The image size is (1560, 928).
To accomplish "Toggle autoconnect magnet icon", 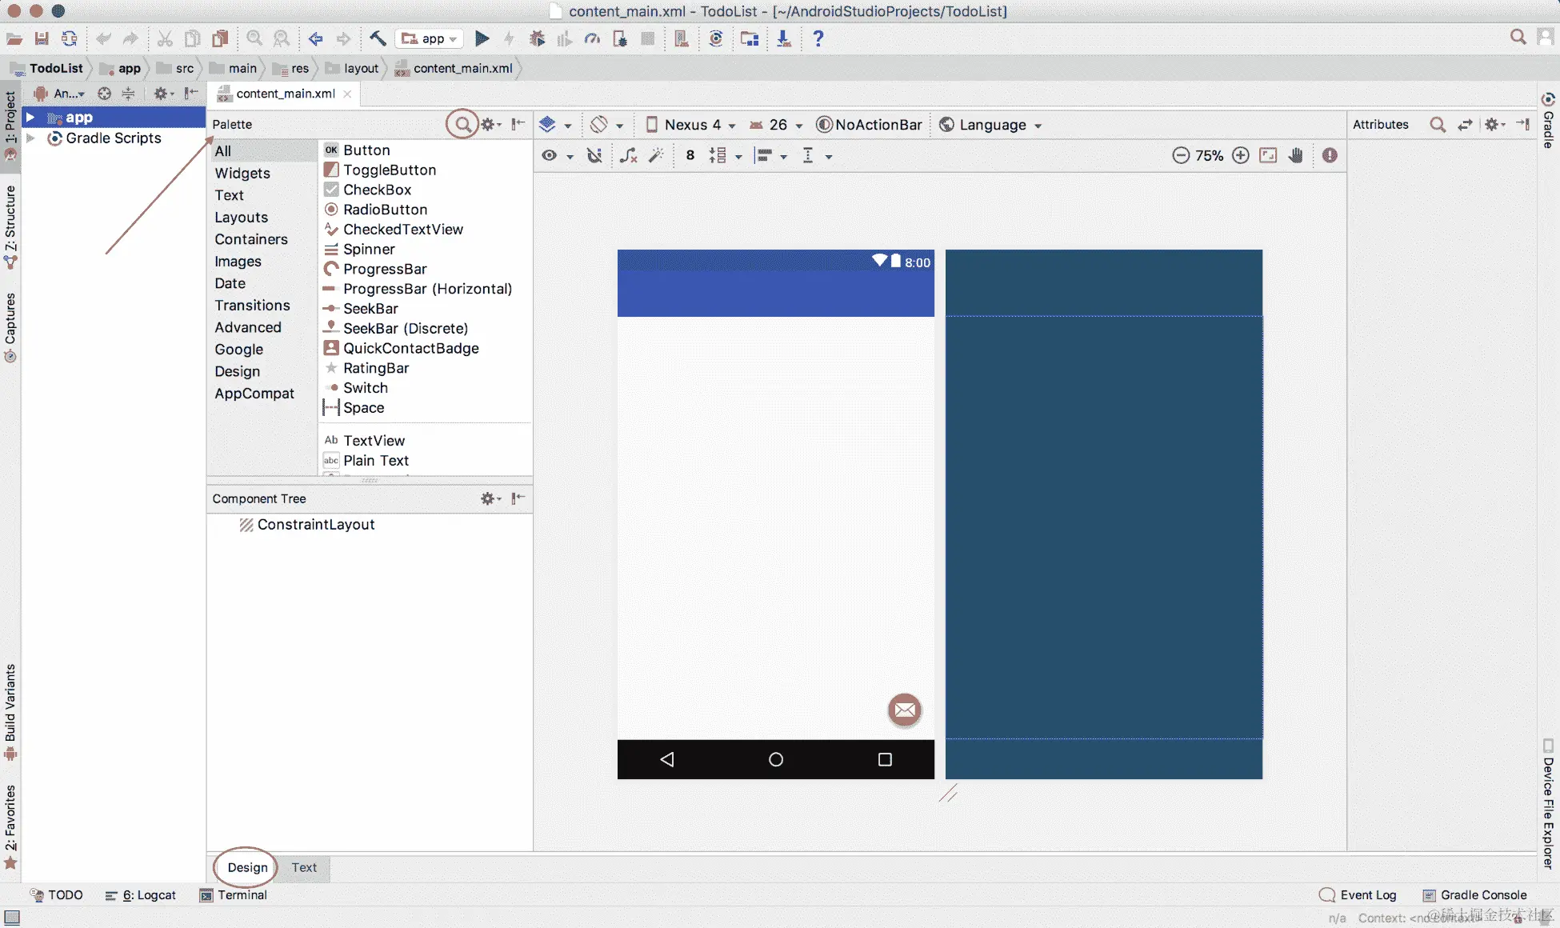I will point(594,156).
